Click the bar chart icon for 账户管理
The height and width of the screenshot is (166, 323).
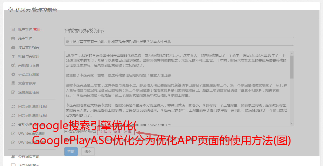13,29
